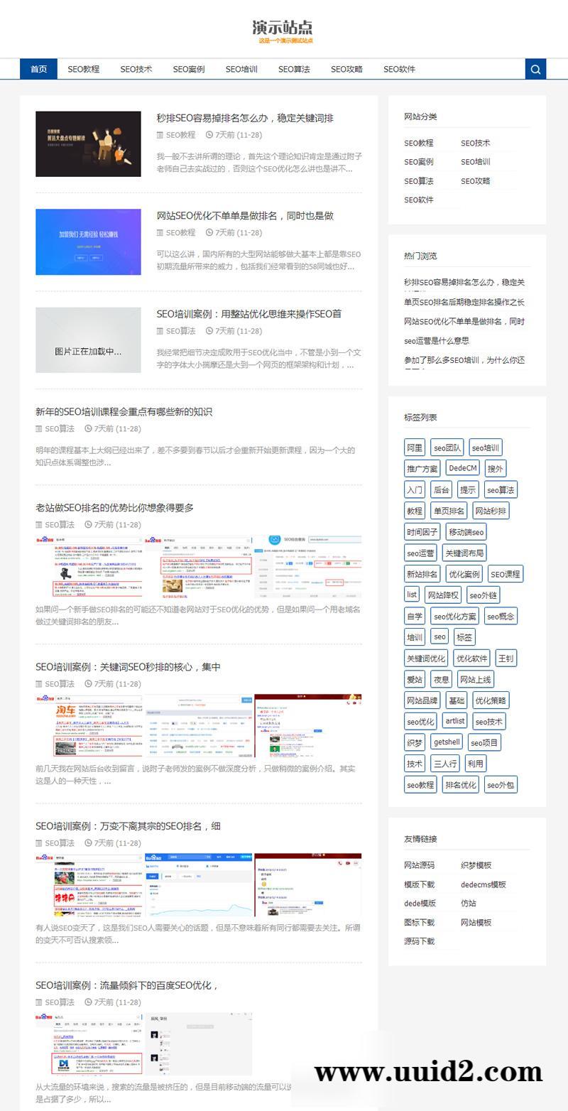Click the 图片正在加载中 placeholder thumbnail
Image resolution: width=568 pixels, height=1111 pixels.
click(88, 340)
